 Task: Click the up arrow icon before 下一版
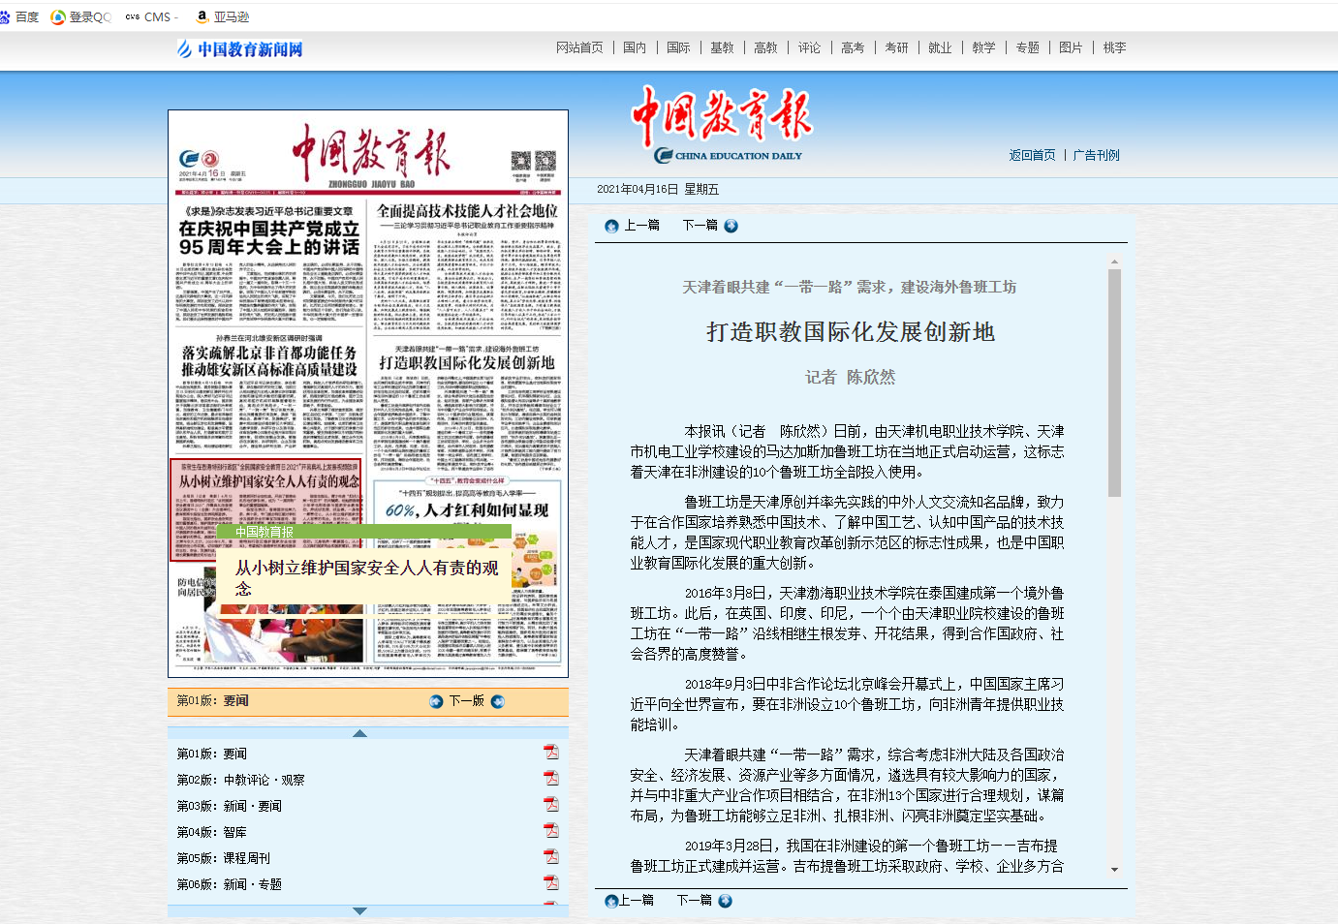436,701
